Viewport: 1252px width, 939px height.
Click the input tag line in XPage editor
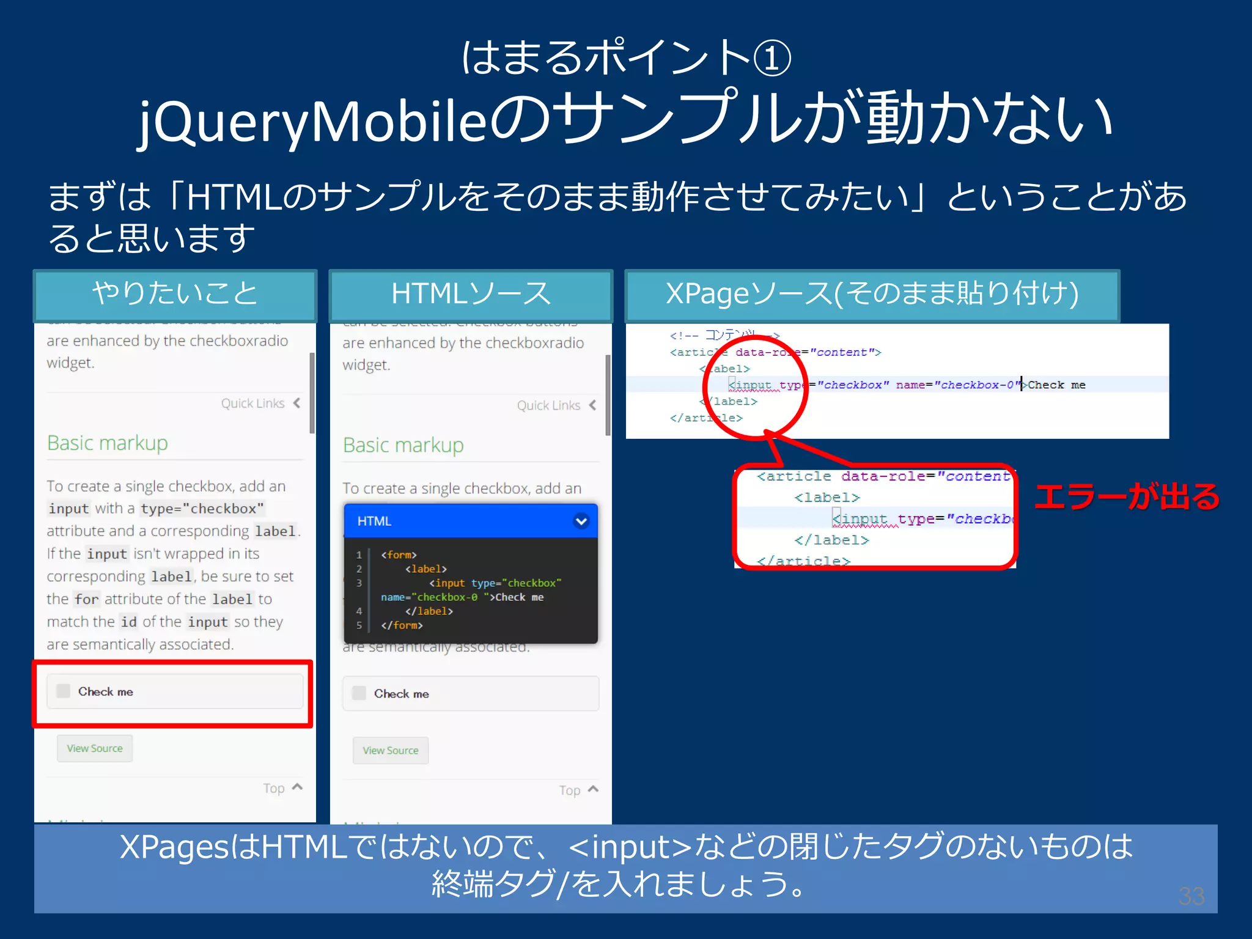[907, 385]
